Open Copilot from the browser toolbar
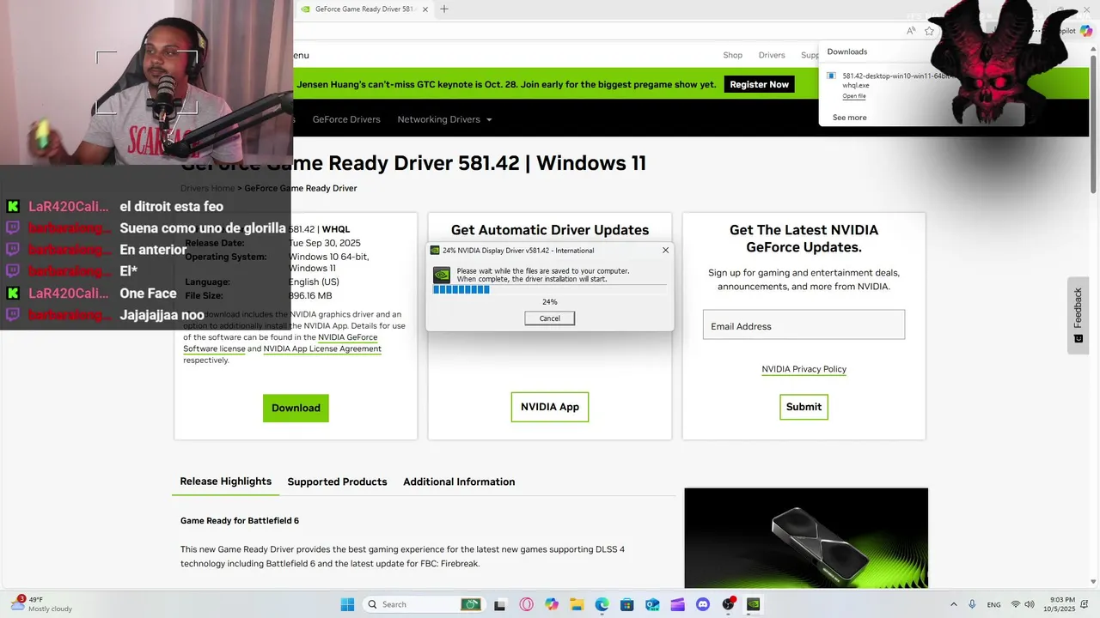1100x618 pixels. point(1086,31)
